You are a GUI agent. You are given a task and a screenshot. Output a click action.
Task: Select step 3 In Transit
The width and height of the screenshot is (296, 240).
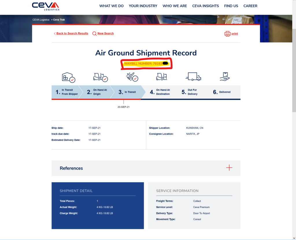[127, 92]
